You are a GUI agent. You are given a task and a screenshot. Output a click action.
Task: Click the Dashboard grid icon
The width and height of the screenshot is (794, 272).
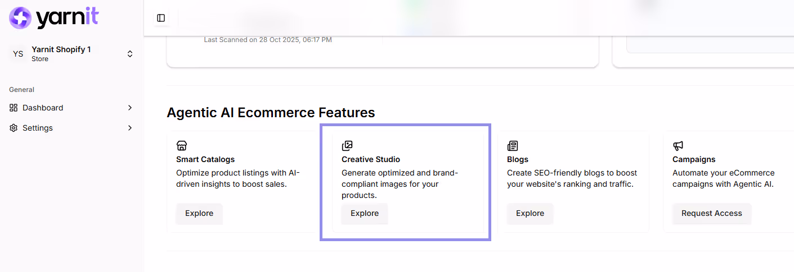(x=14, y=108)
